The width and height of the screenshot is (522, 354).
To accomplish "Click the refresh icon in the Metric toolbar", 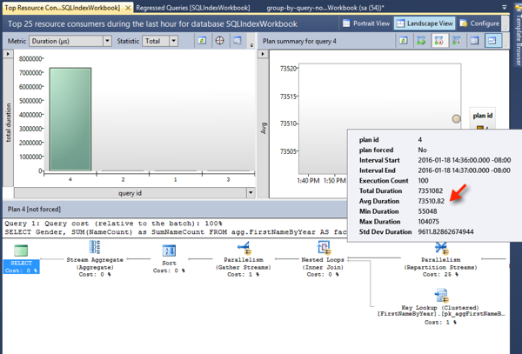I will (202, 41).
